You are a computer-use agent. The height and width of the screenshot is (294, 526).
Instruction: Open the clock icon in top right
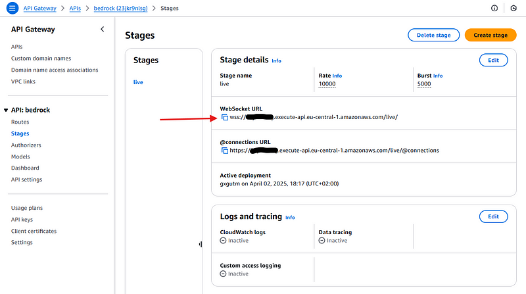(x=514, y=8)
